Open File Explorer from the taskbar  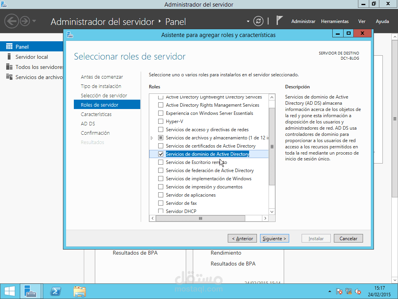(x=79, y=291)
